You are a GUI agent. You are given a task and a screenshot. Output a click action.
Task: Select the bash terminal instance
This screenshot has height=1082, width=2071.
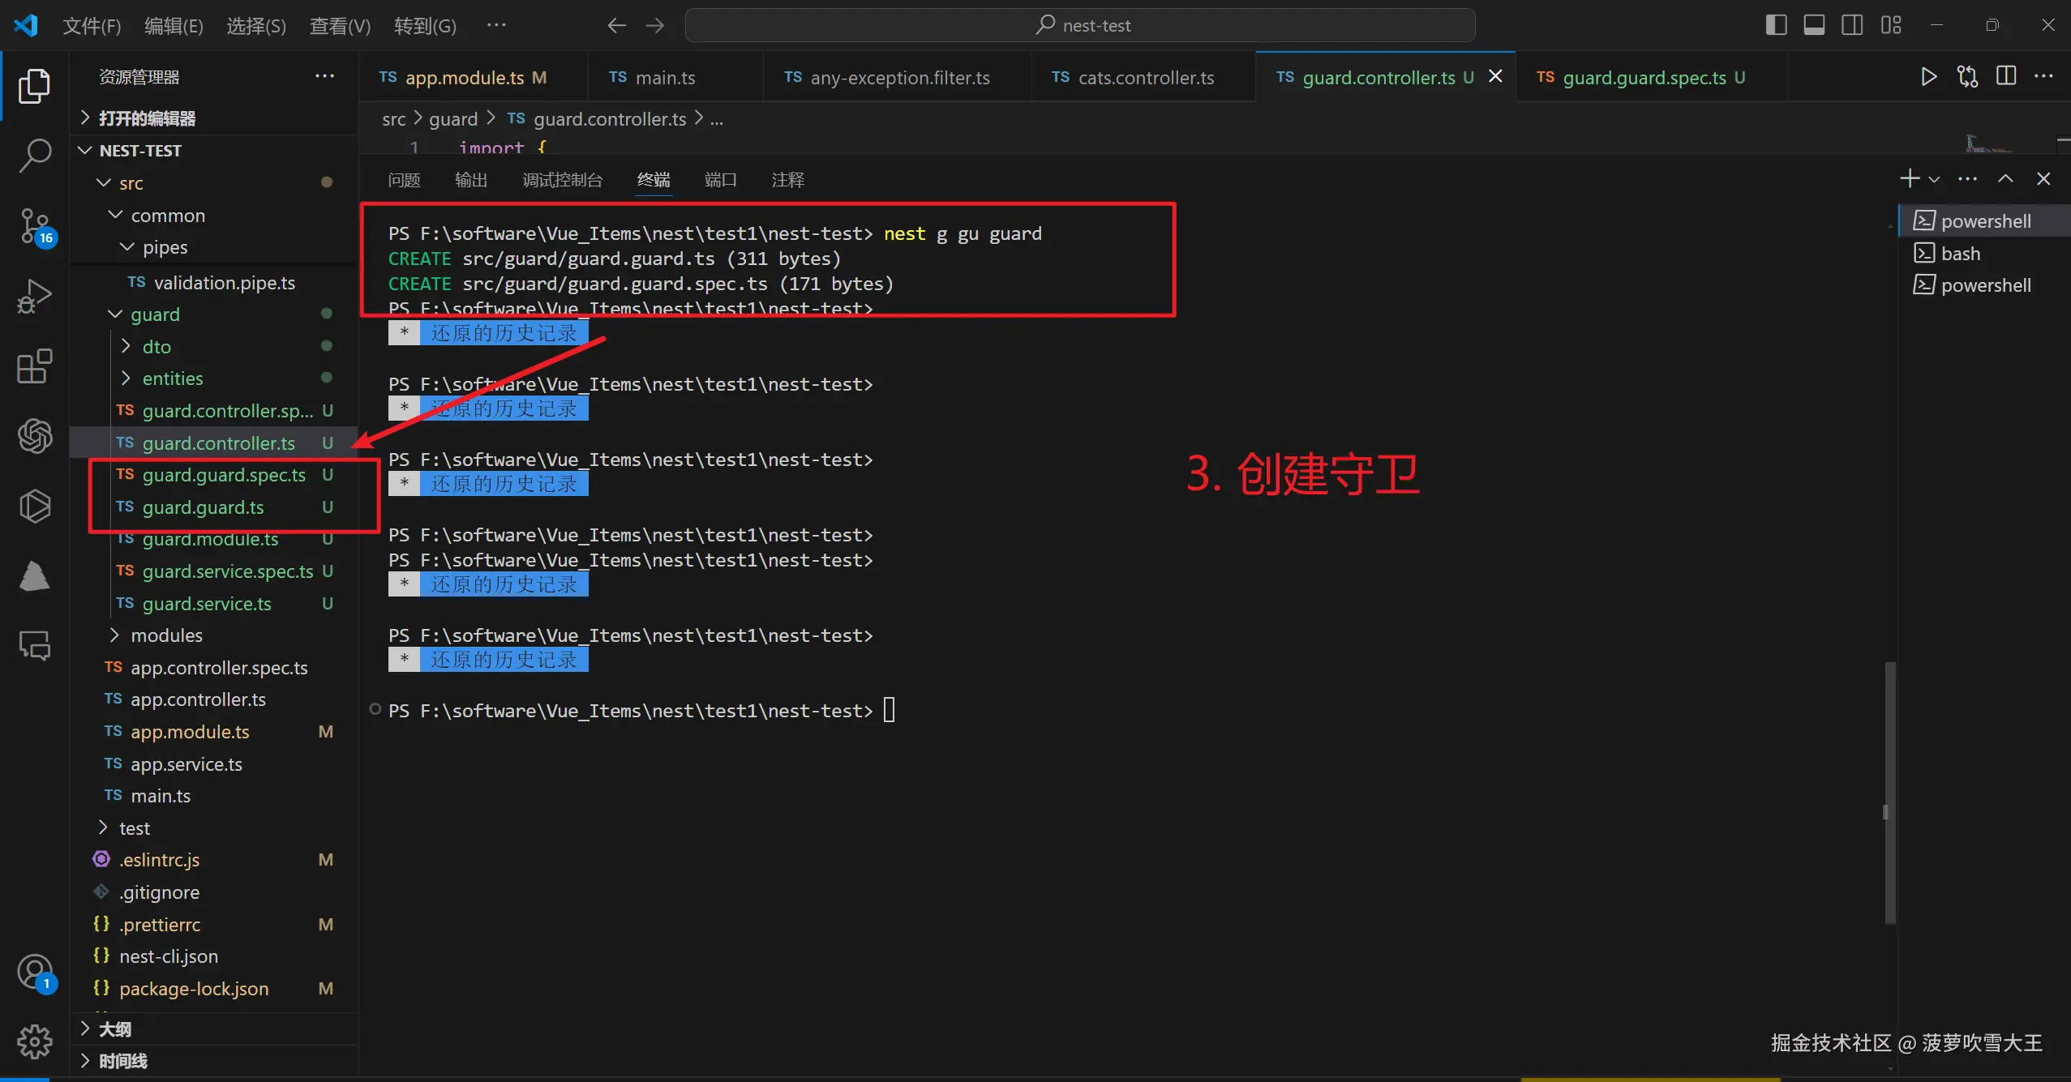point(1960,254)
